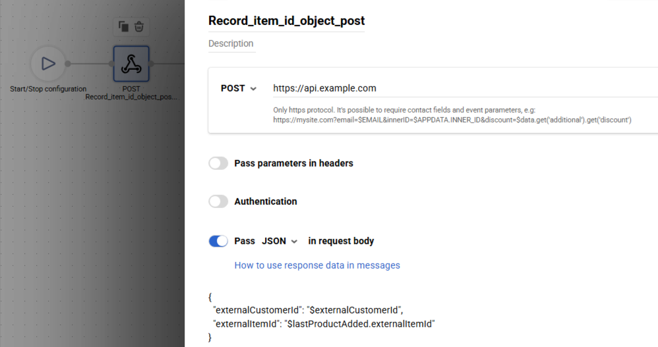
Task: Edit the Record_item_id_object_post title field
Action: tap(286, 20)
